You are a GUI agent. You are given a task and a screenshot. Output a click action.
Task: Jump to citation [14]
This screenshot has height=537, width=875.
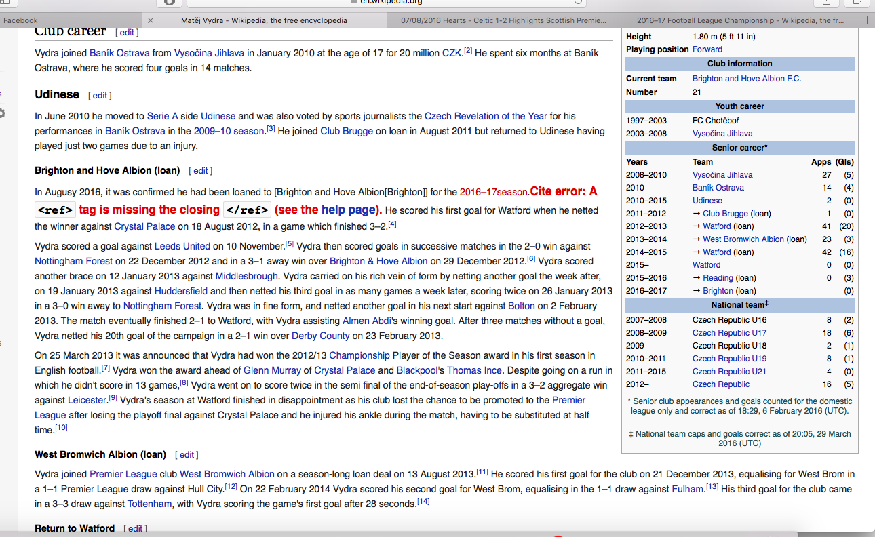[423, 502]
